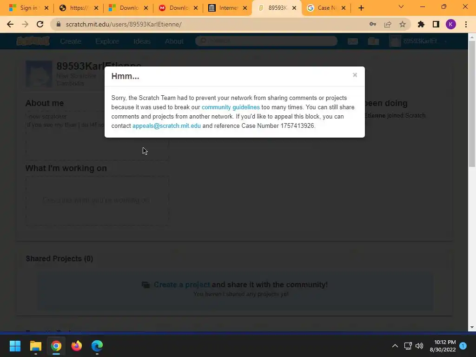The width and height of the screenshot is (476, 357).
Task: Open the Scratch messages envelope icon
Action: [x=352, y=41]
